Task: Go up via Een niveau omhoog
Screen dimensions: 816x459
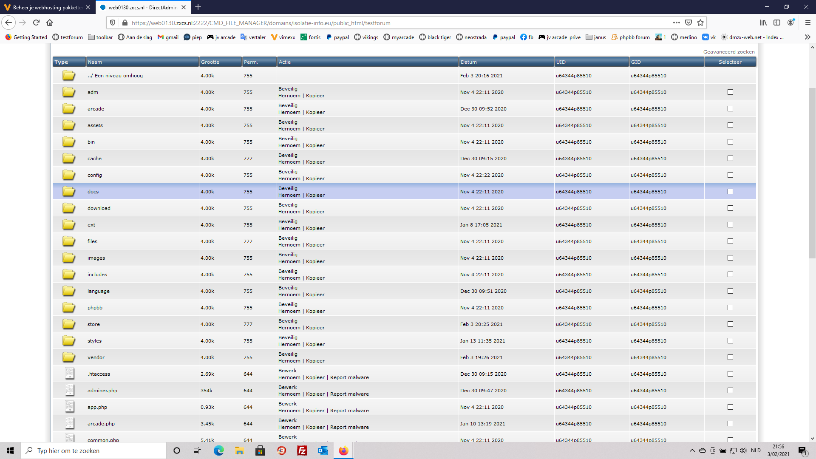Action: (115, 75)
